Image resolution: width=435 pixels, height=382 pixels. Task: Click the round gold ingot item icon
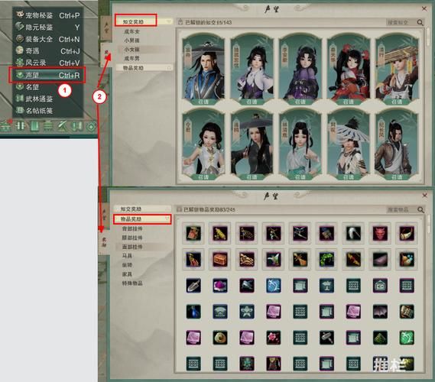220,338
